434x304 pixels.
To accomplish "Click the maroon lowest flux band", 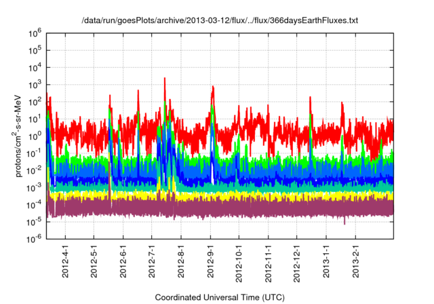I will coord(271,208).
